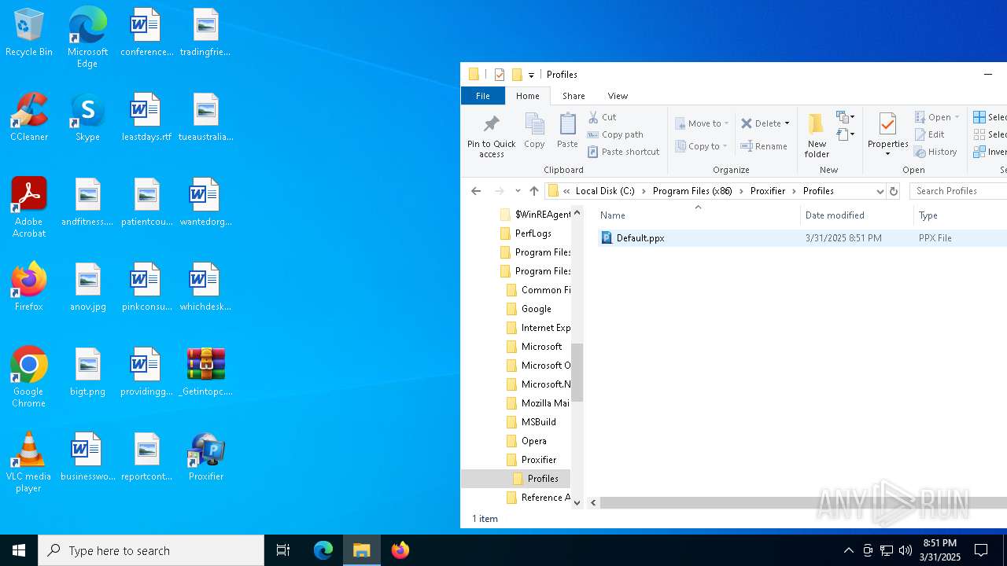Switch to the Share ribbon tab
Viewport: 1007px width, 566px height.
pyautogui.click(x=574, y=96)
